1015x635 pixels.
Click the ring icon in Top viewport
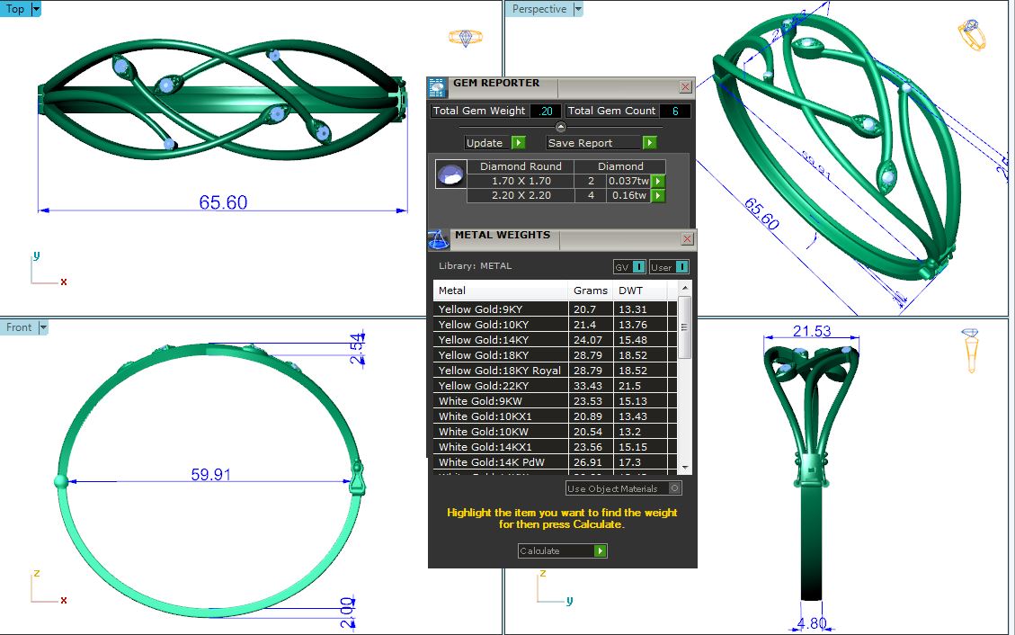click(x=459, y=38)
